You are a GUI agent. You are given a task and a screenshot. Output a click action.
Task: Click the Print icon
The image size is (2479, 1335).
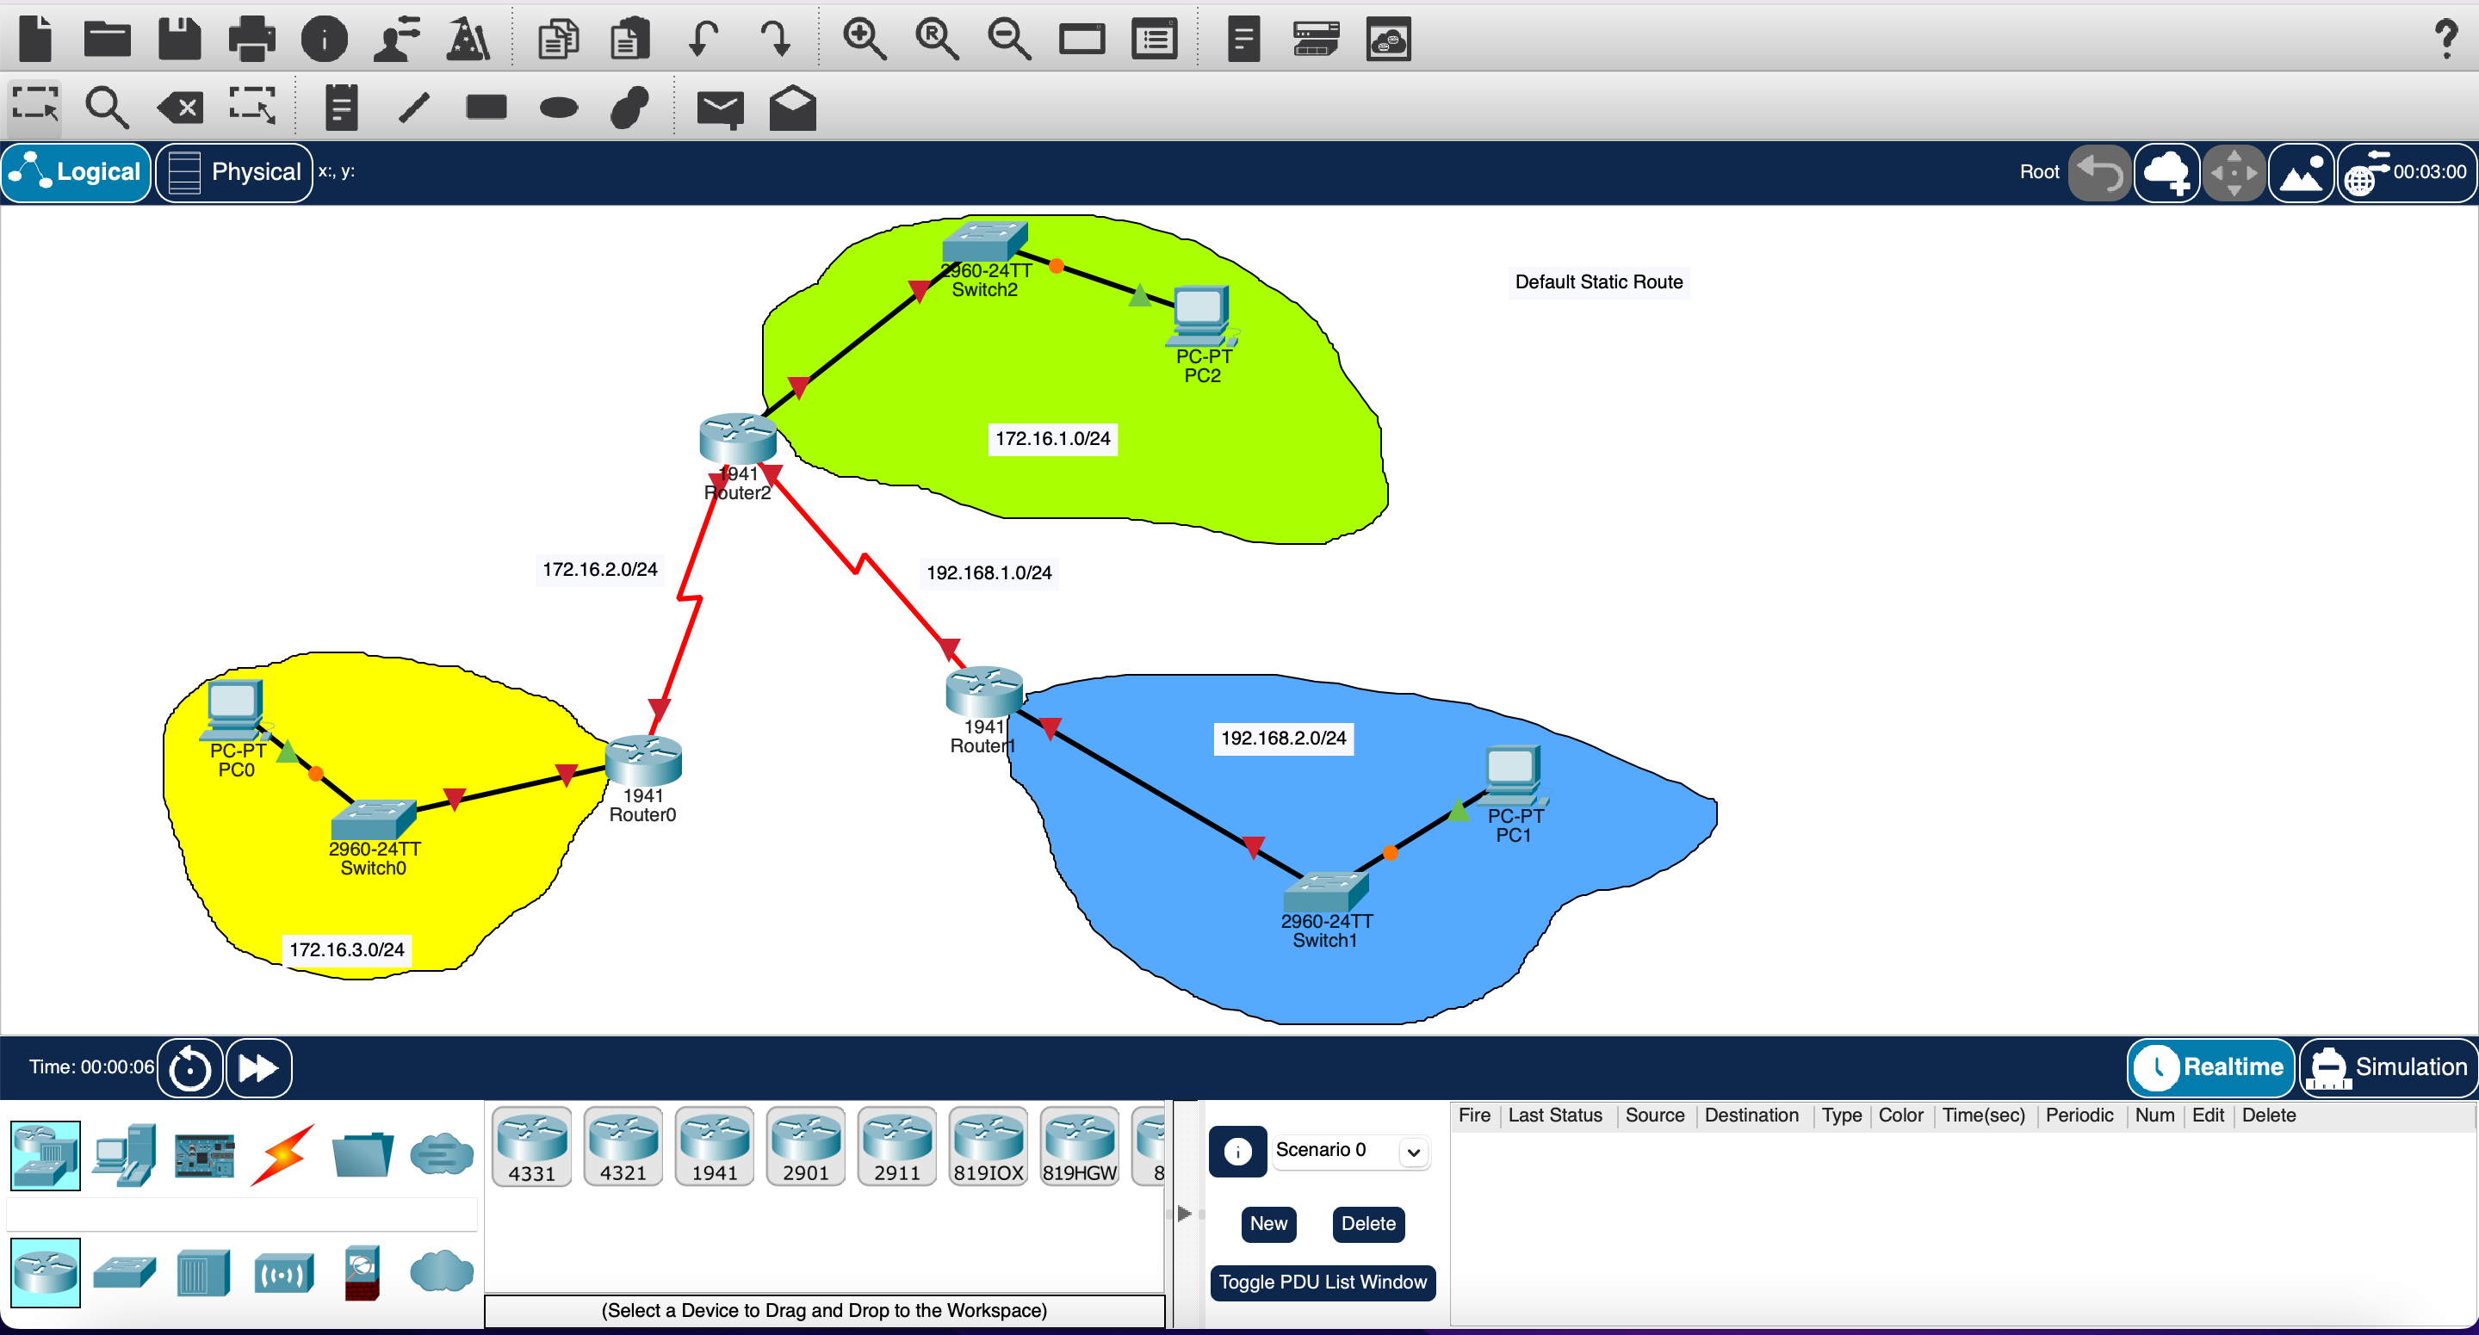coord(252,40)
